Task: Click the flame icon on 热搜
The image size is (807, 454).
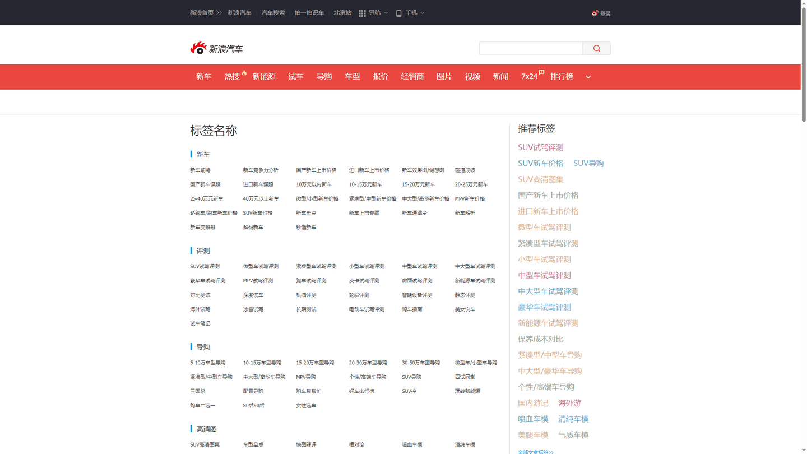Action: pyautogui.click(x=244, y=72)
